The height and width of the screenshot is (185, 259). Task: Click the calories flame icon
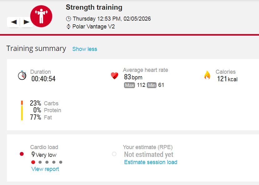click(207, 75)
